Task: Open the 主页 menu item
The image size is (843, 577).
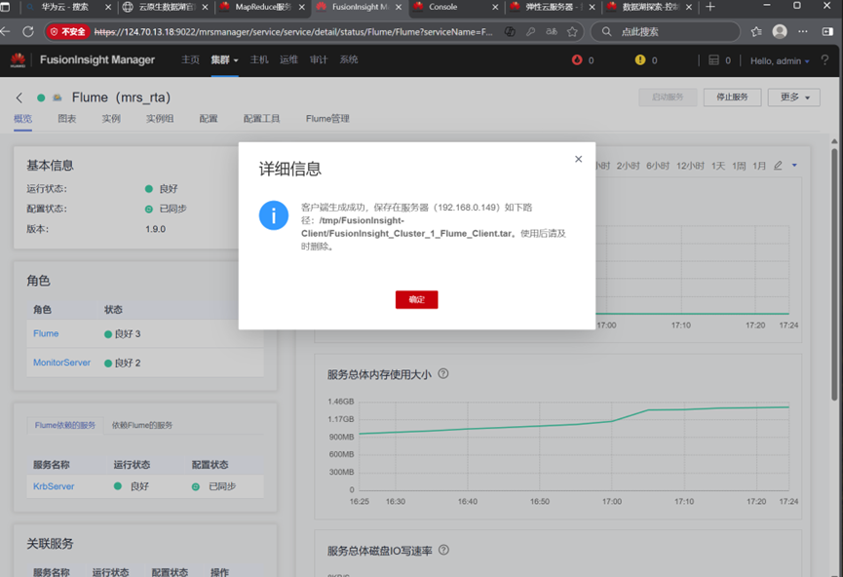Action: pos(190,59)
